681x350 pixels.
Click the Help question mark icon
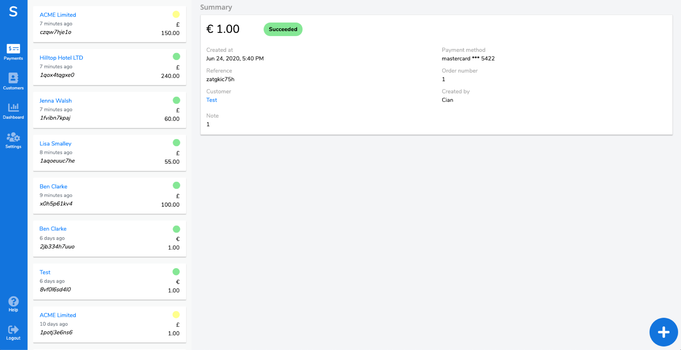tap(13, 302)
